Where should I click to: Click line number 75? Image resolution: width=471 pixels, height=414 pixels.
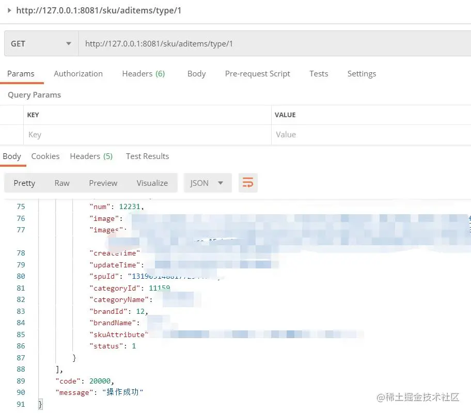(21, 206)
